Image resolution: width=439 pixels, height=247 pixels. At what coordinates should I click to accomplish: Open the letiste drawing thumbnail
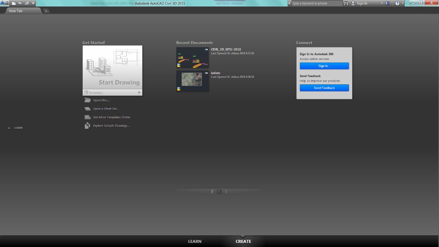(x=192, y=81)
